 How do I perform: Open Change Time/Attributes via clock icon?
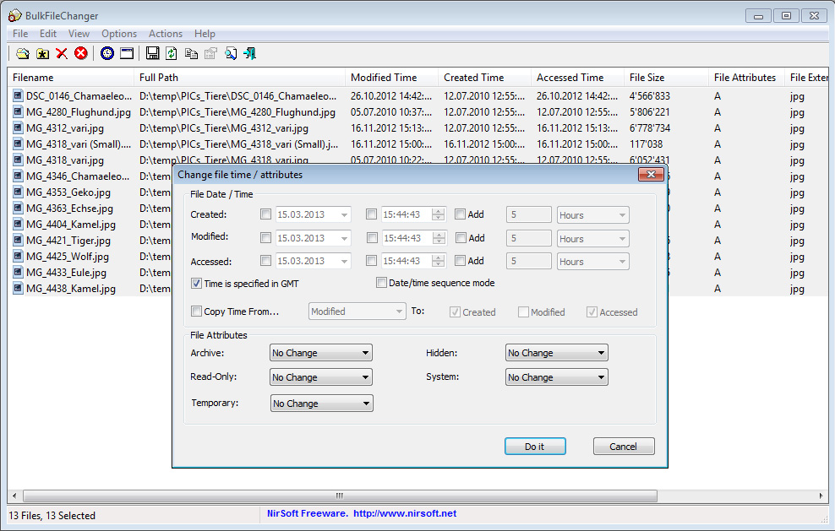point(107,54)
